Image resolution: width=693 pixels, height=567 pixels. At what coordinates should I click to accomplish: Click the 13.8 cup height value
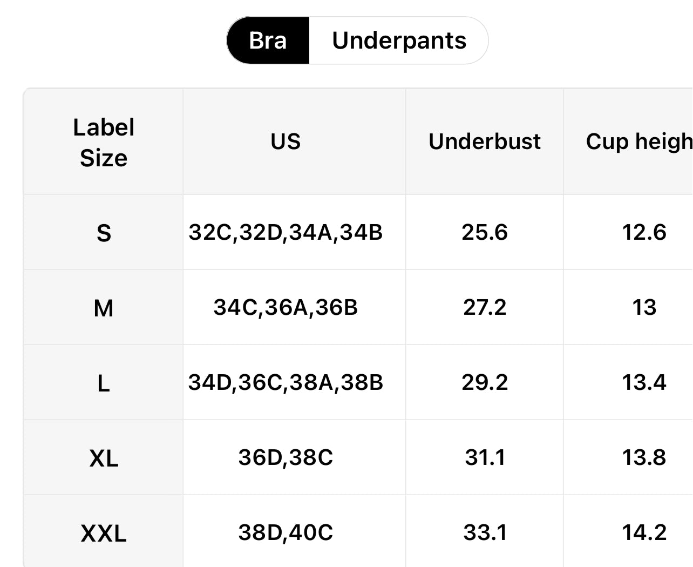(644, 457)
